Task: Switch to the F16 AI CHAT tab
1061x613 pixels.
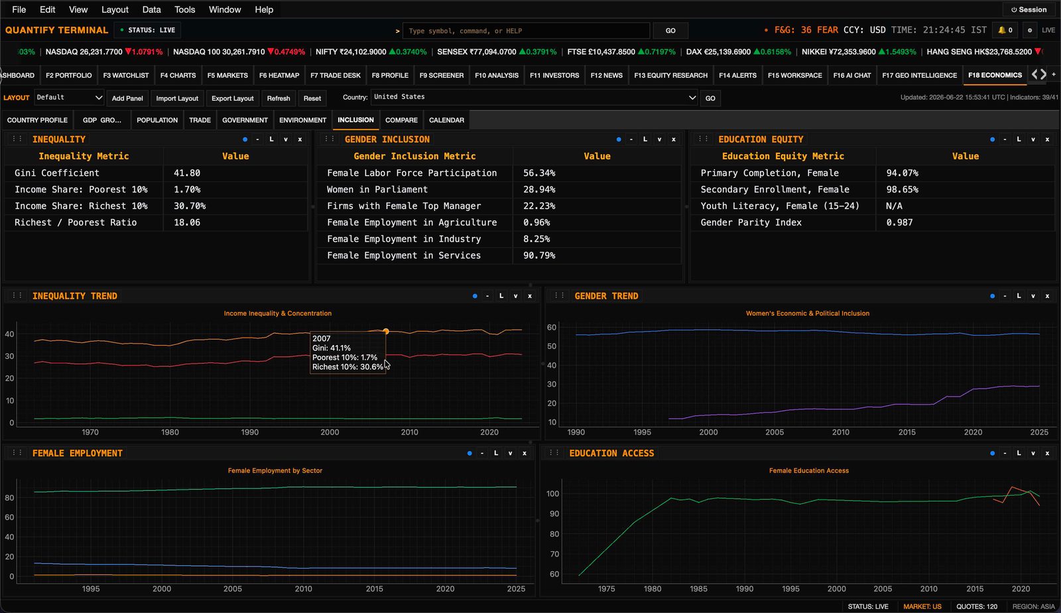Action: [852, 75]
